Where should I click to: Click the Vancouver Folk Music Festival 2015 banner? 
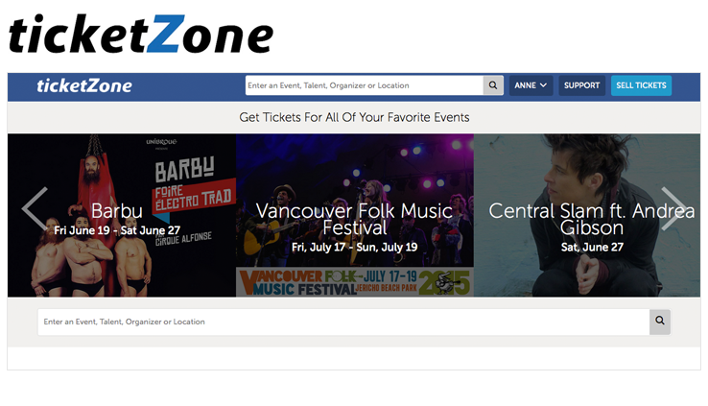[x=354, y=282]
